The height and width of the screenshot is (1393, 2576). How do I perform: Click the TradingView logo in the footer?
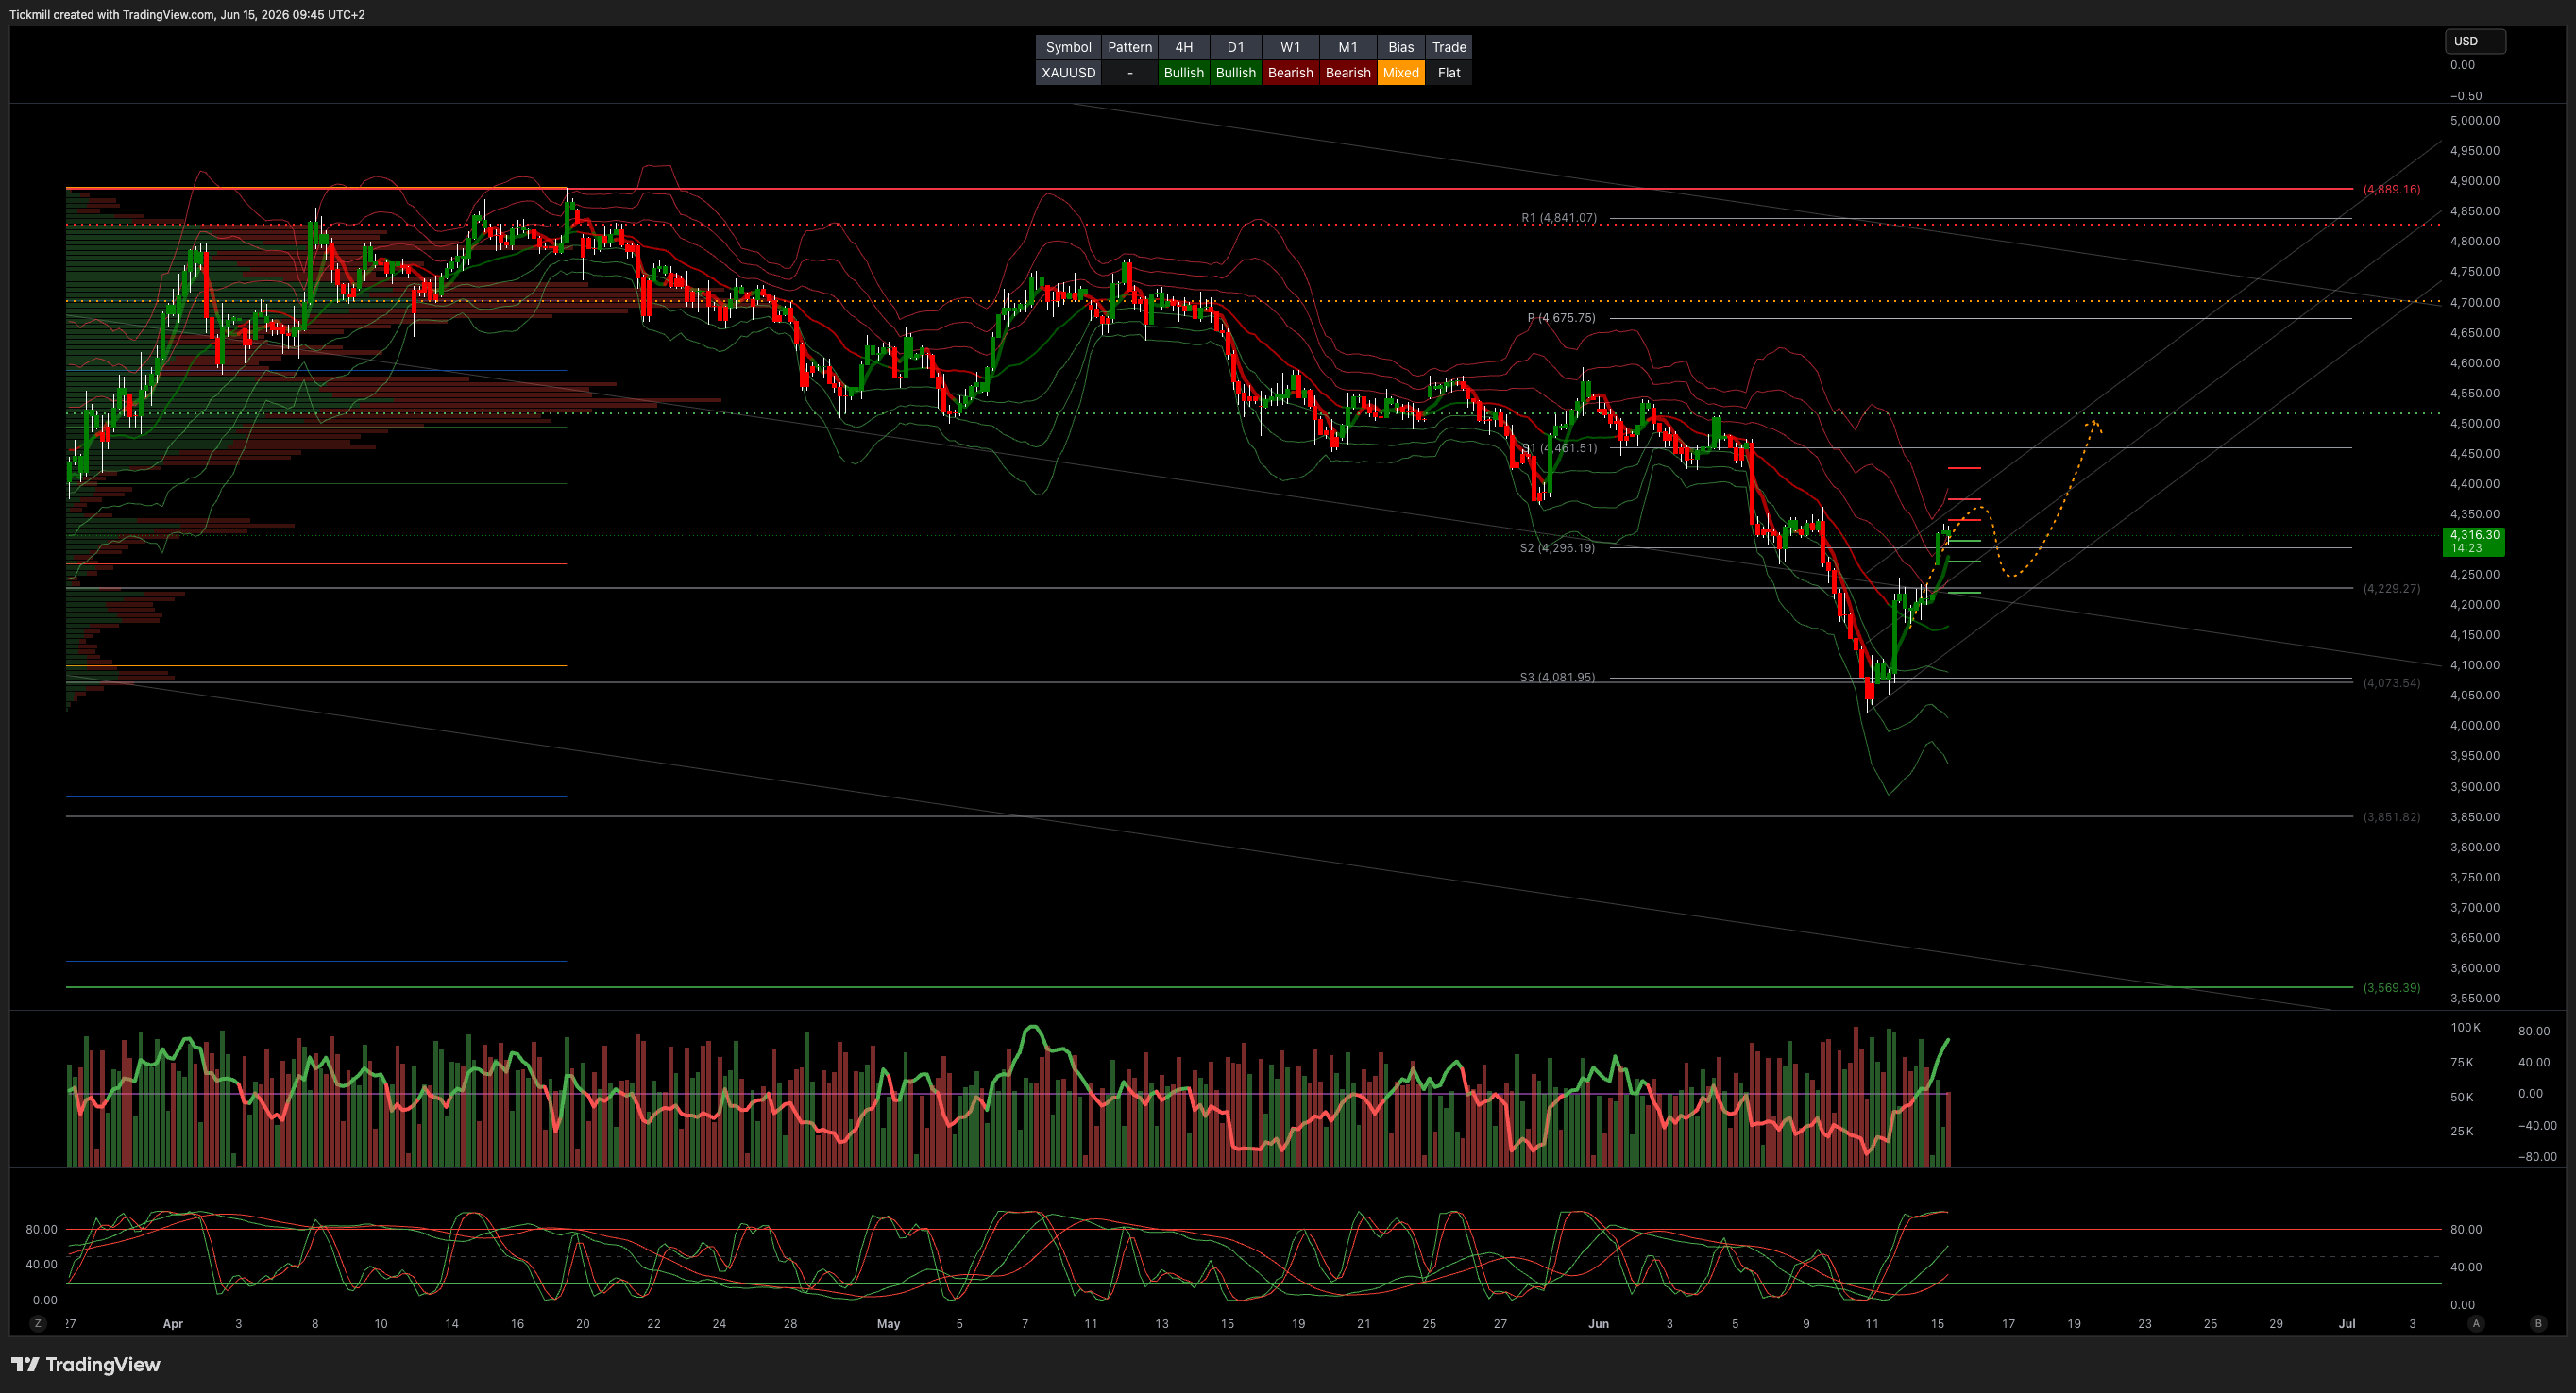[x=86, y=1364]
